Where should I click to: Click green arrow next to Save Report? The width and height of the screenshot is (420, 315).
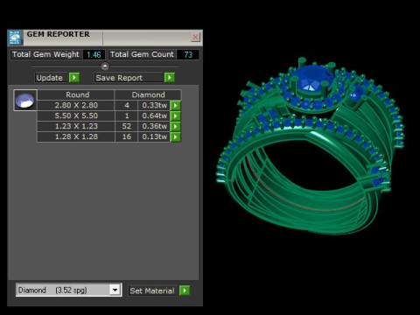170,78
